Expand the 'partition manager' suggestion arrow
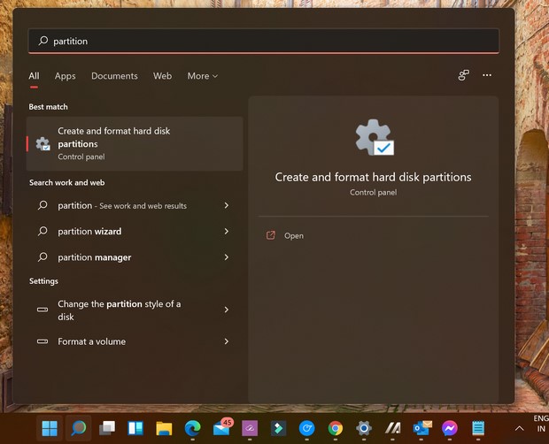 pos(227,257)
